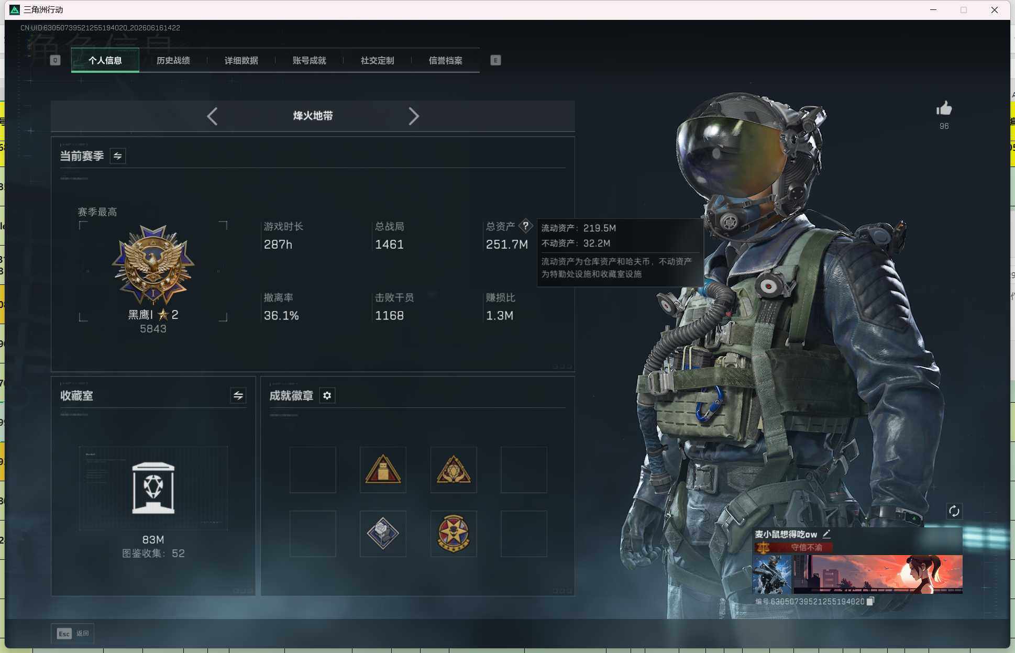Click the like count 96

(944, 126)
